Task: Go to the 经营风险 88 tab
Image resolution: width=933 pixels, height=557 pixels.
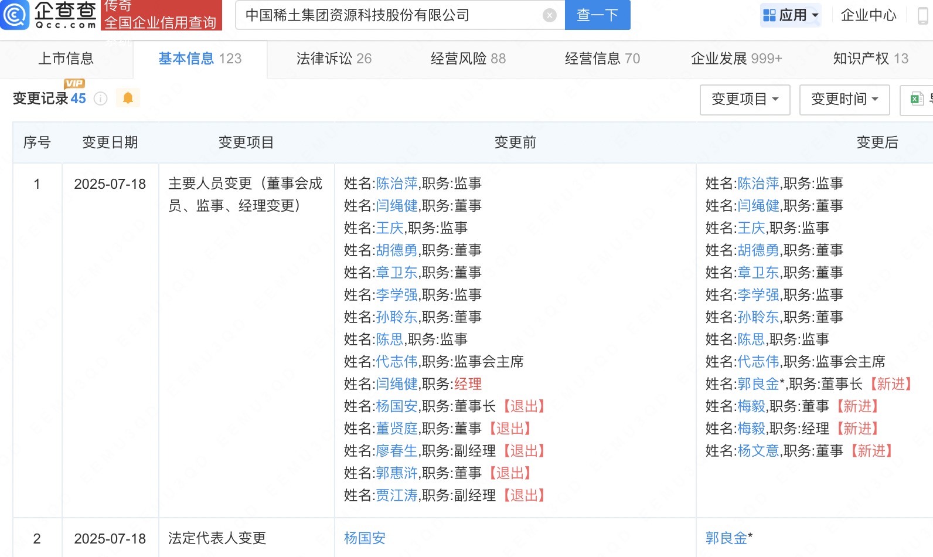Action: [x=468, y=59]
